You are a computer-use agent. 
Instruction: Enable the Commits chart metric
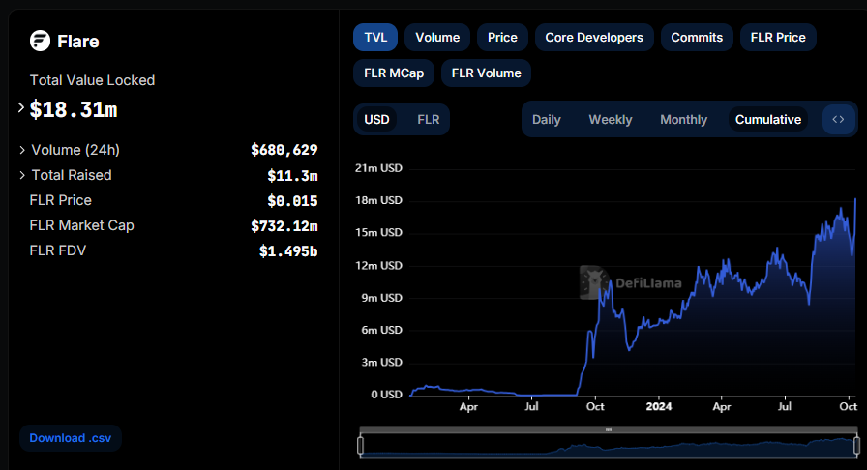click(x=697, y=38)
